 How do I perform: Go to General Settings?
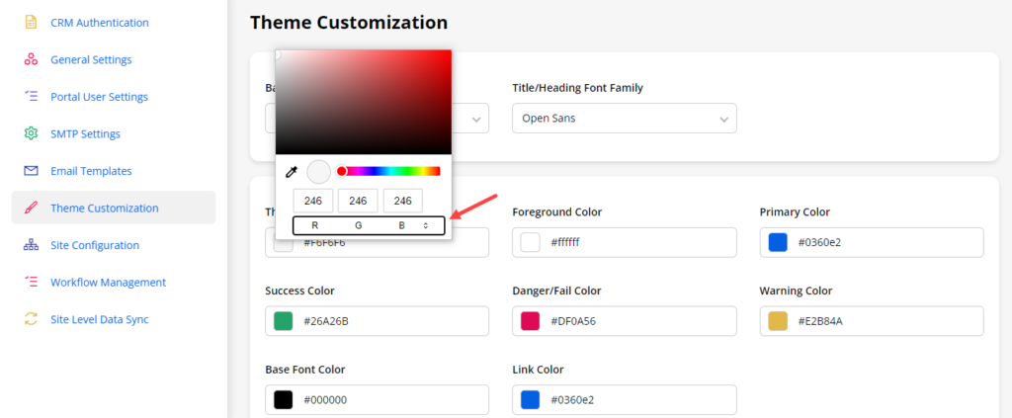click(91, 60)
